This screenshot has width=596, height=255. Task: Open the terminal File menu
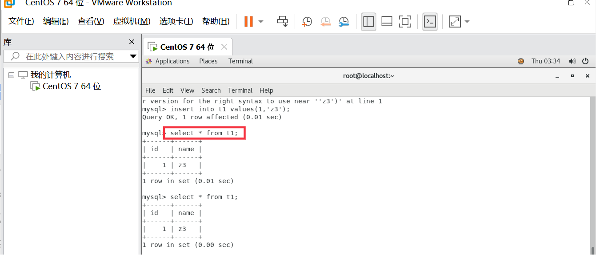pos(150,90)
